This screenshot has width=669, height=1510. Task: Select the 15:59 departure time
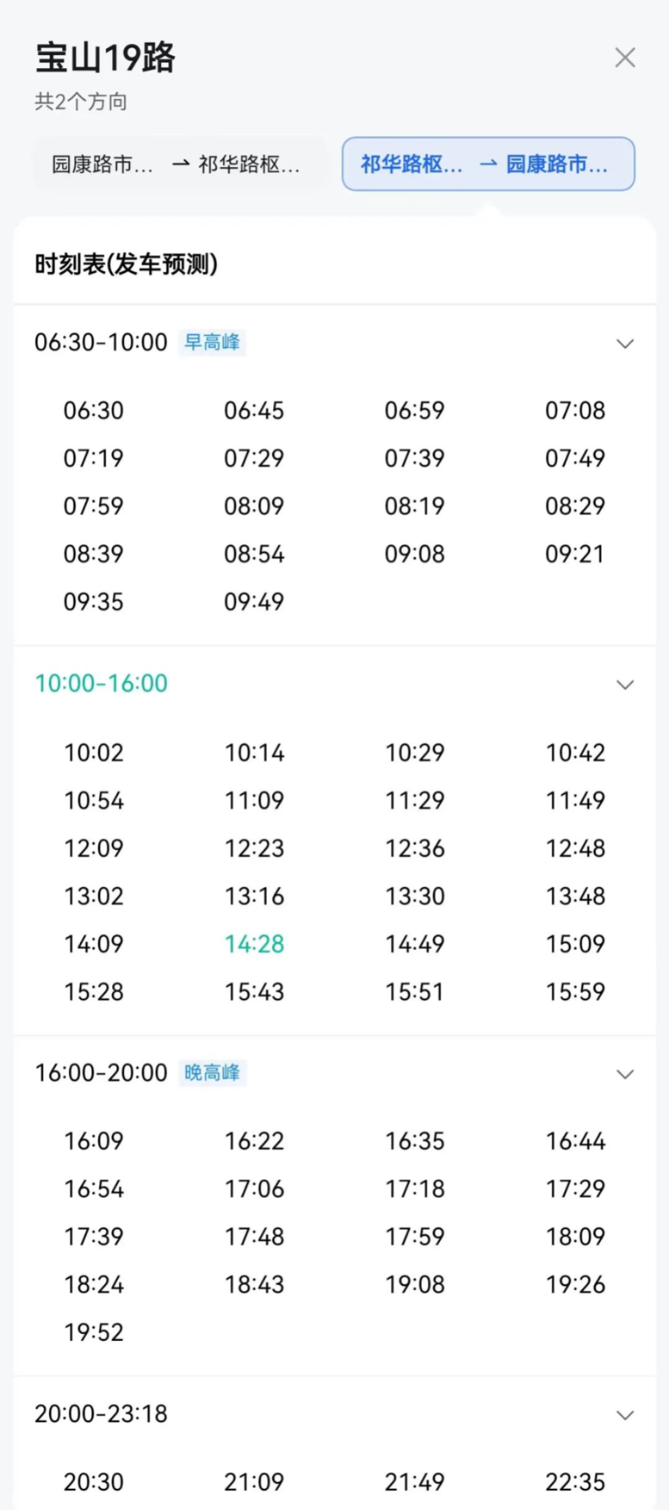point(575,992)
